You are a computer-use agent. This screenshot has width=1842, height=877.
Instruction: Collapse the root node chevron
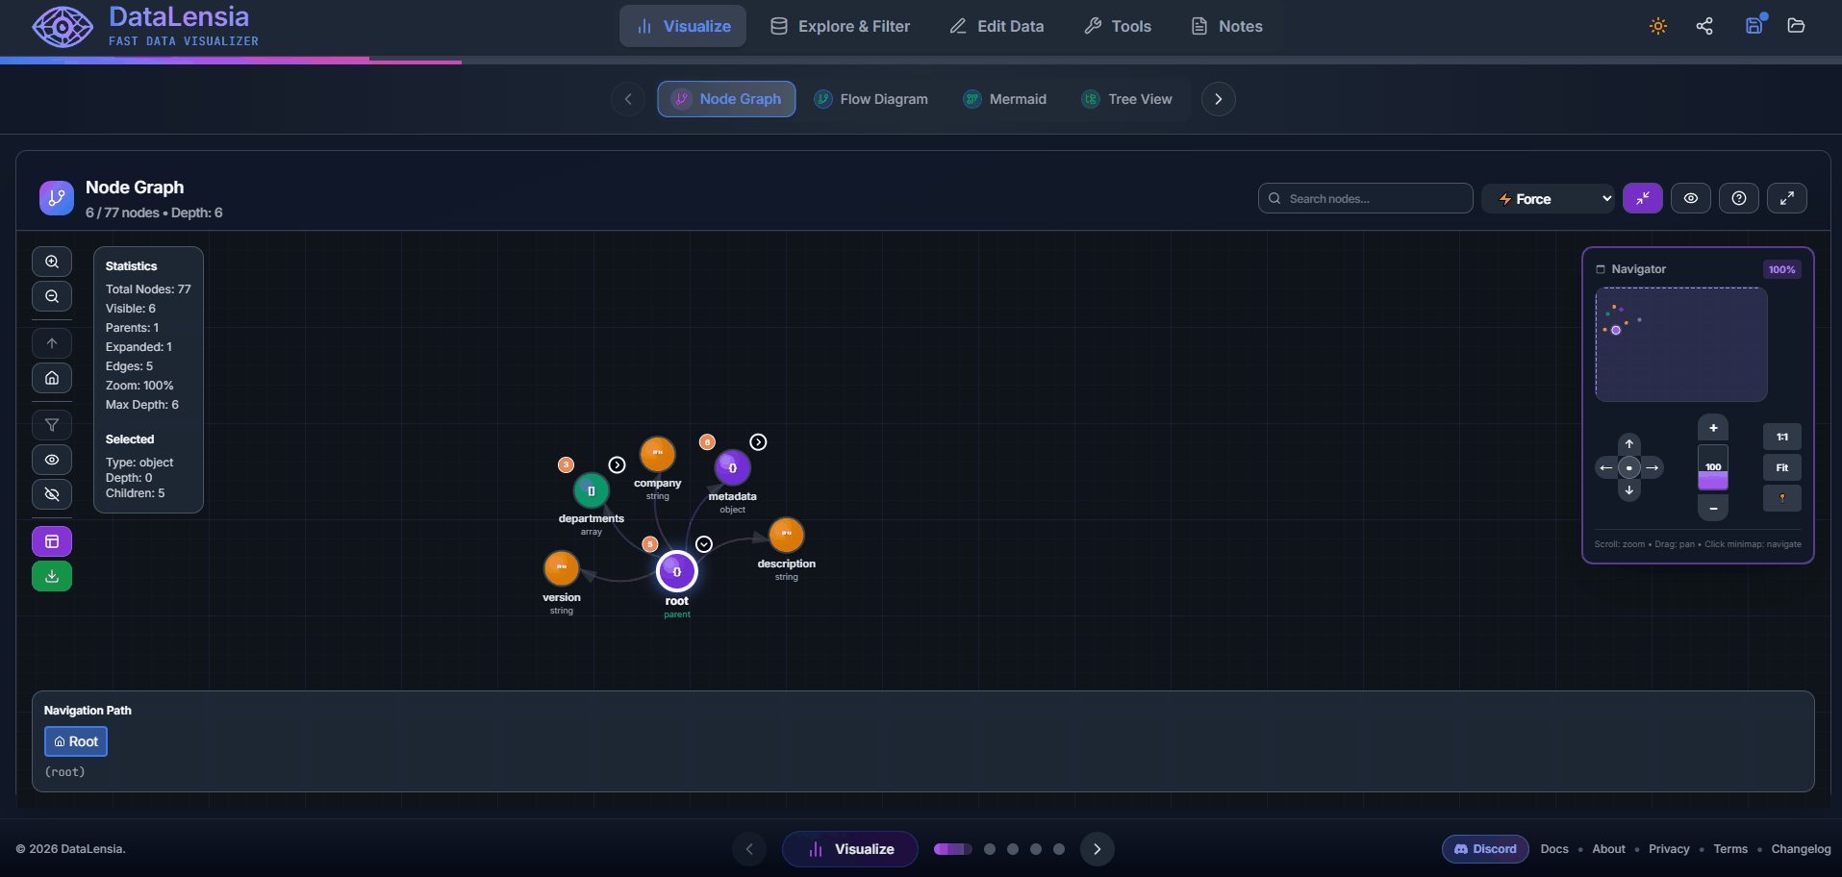pyautogui.click(x=704, y=544)
